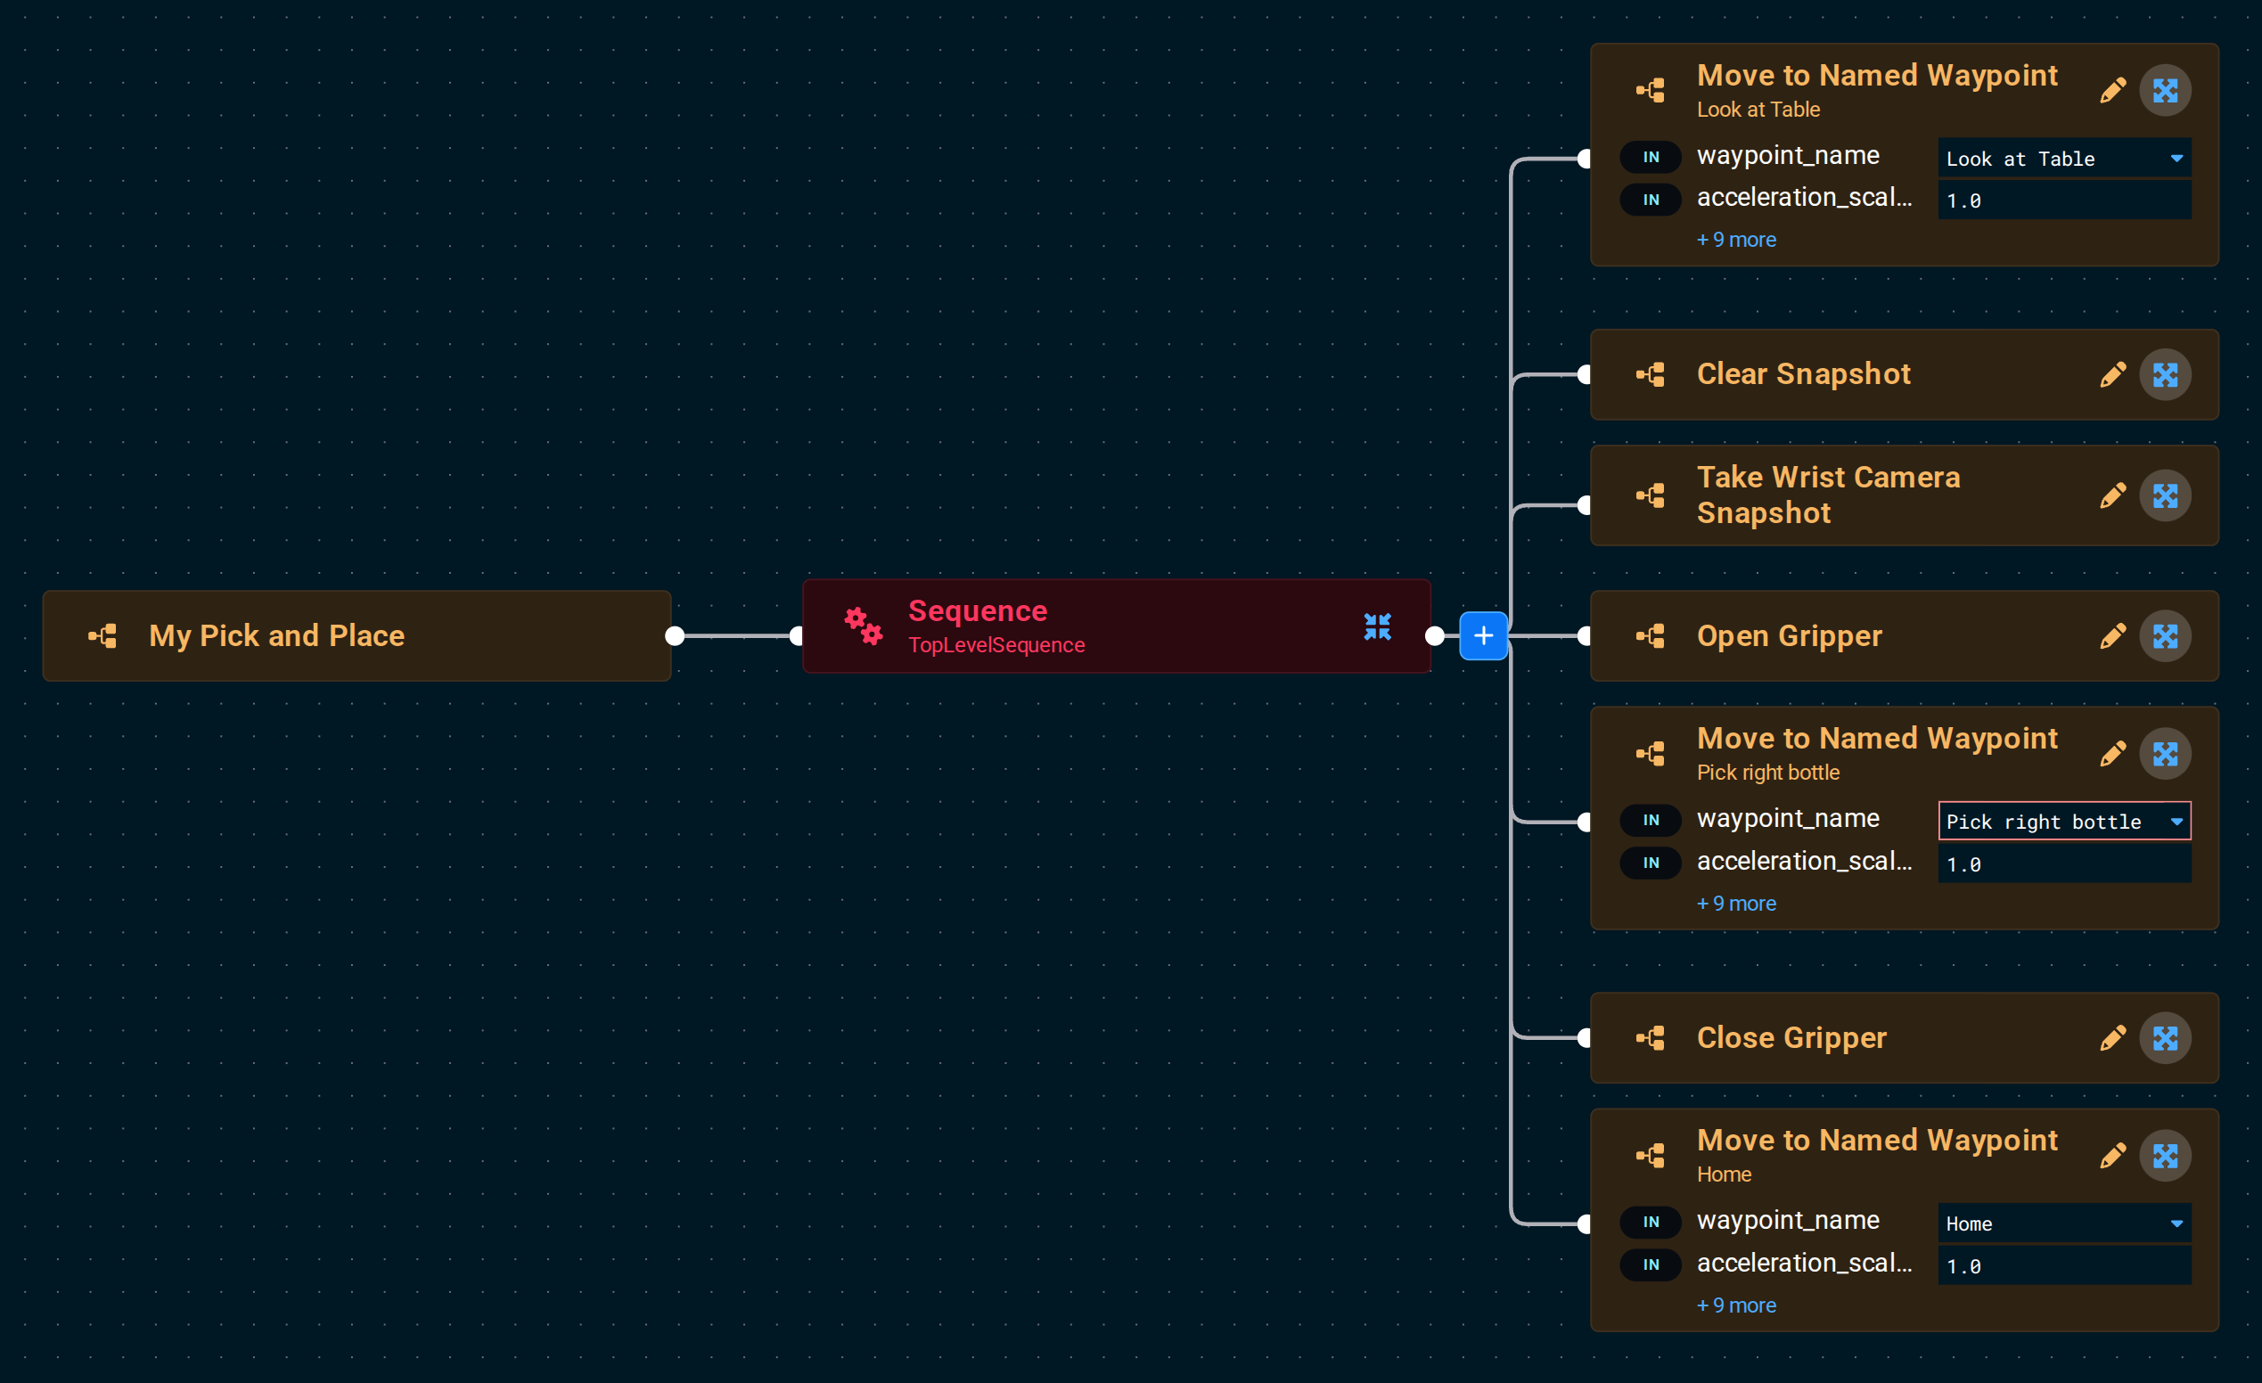
Task: Expand the Open Gripper node with its blue icon
Action: (x=2165, y=636)
